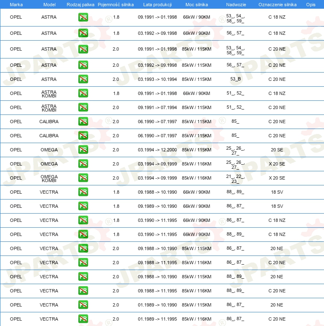Select date 03.1992 -> 09.1998 in Astra 2.0 row
The height and width of the screenshot is (326, 324).
(157, 65)
